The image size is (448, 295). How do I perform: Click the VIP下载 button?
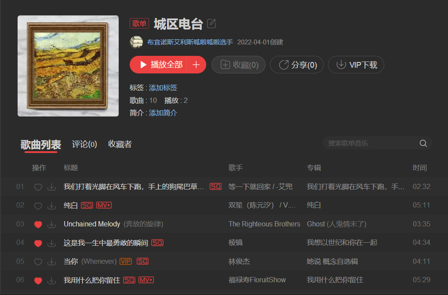(356, 65)
